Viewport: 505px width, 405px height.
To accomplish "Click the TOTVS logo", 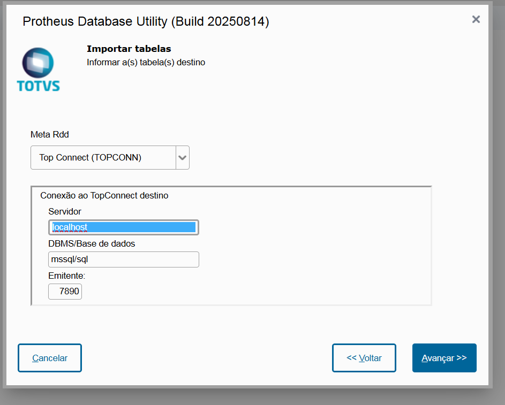I will [x=38, y=70].
